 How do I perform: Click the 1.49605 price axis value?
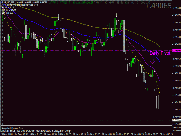pyautogui.click(x=177, y=8)
